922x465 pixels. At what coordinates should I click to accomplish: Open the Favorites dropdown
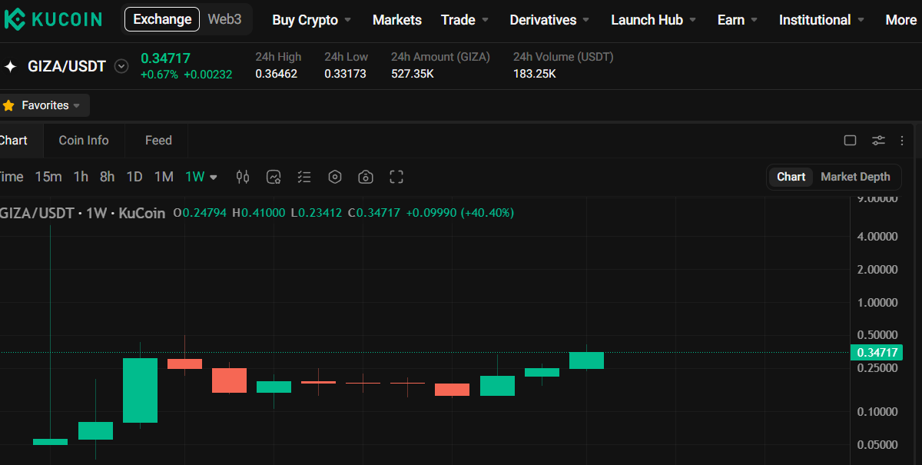click(x=44, y=105)
